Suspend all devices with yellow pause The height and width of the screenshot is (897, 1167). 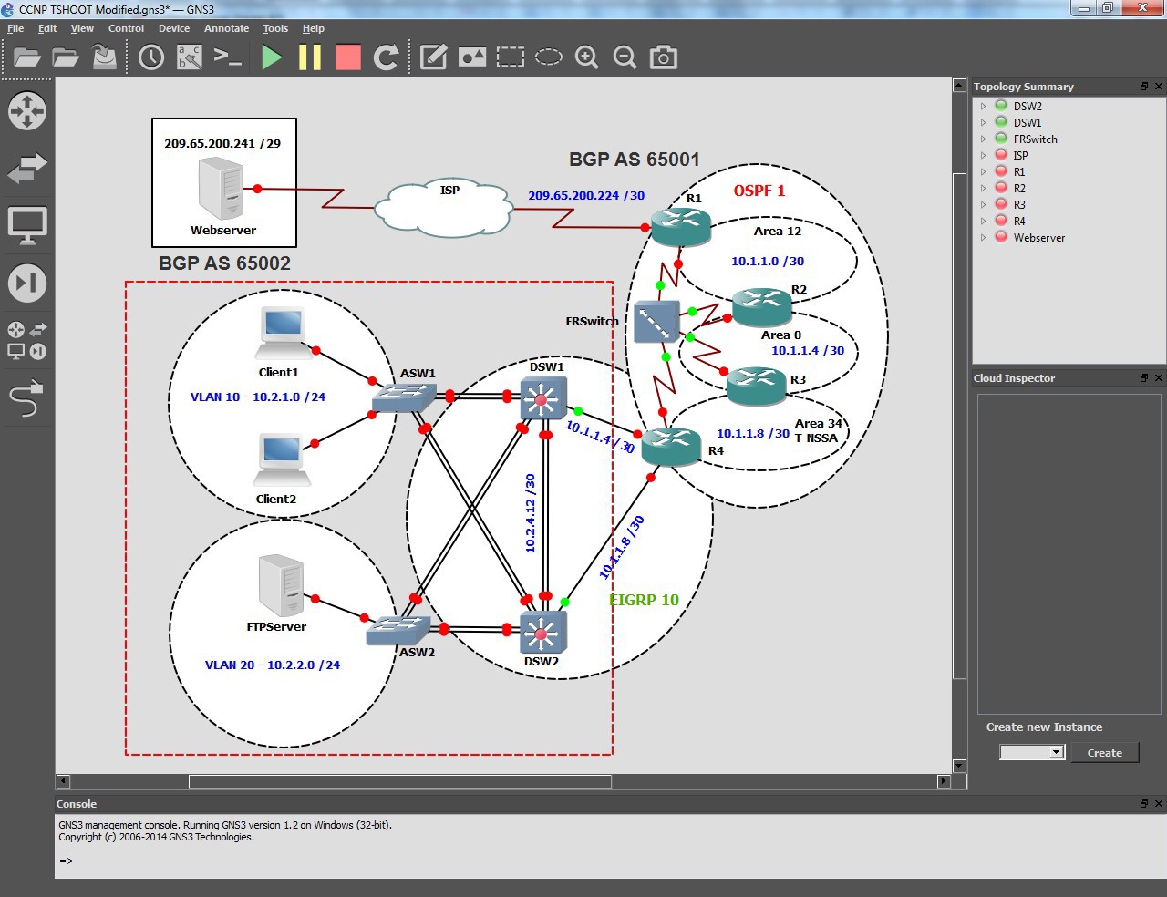pos(310,57)
